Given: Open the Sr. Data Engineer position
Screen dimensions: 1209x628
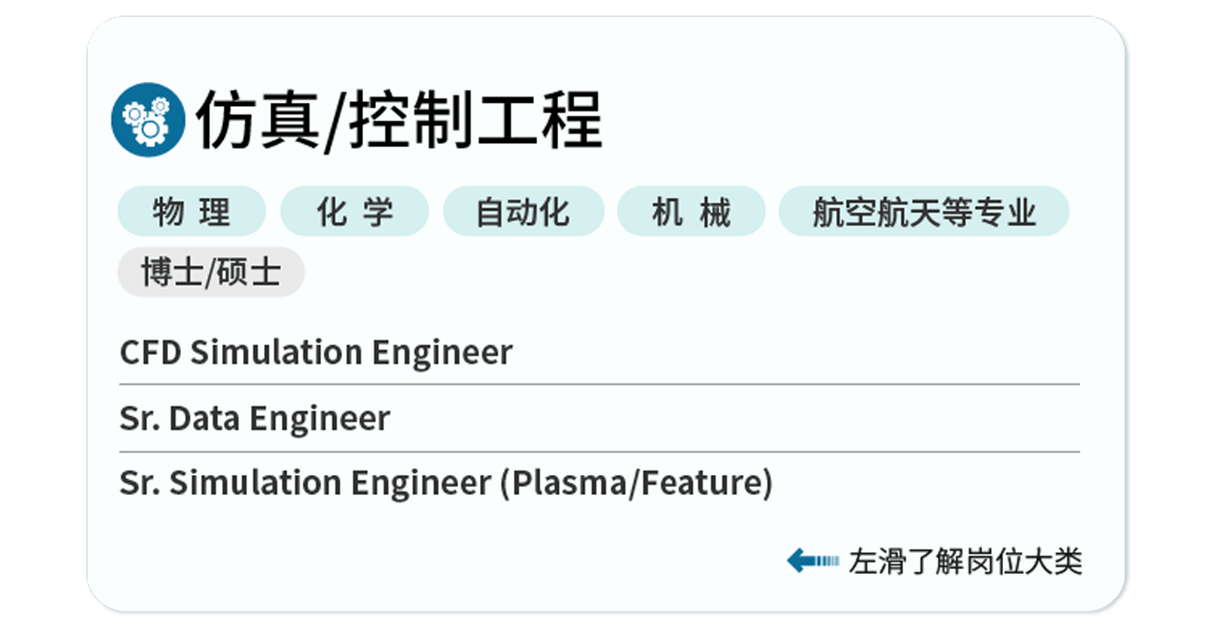Looking at the screenshot, I should [255, 418].
